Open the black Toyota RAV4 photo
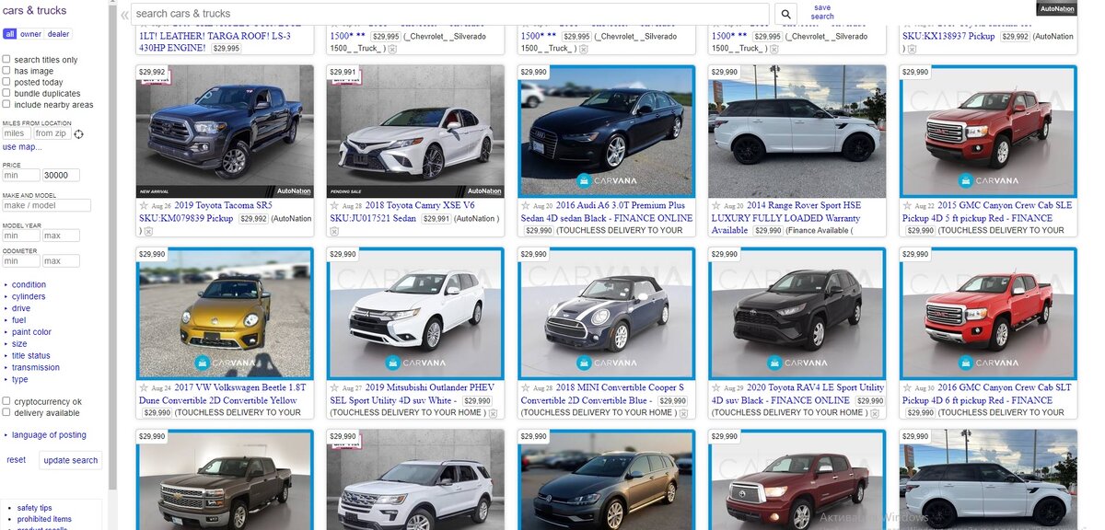The width and height of the screenshot is (1105, 530). click(797, 313)
